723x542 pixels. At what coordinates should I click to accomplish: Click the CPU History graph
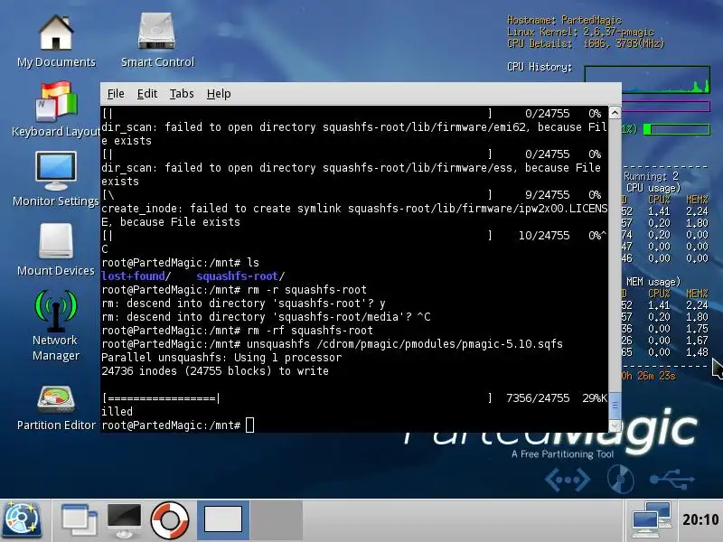click(647, 79)
